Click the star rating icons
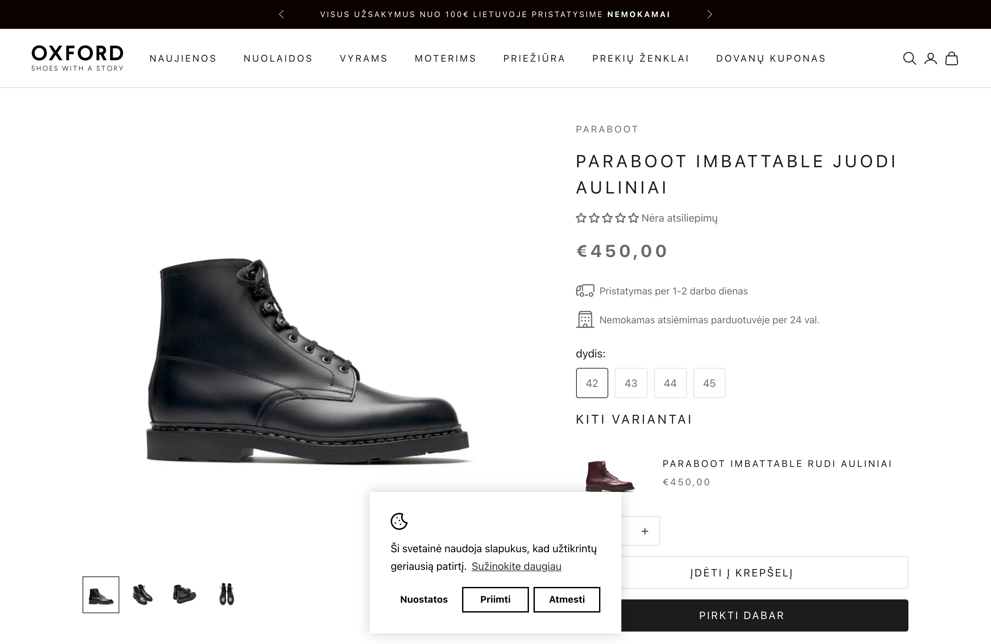The width and height of the screenshot is (991, 644). [607, 218]
